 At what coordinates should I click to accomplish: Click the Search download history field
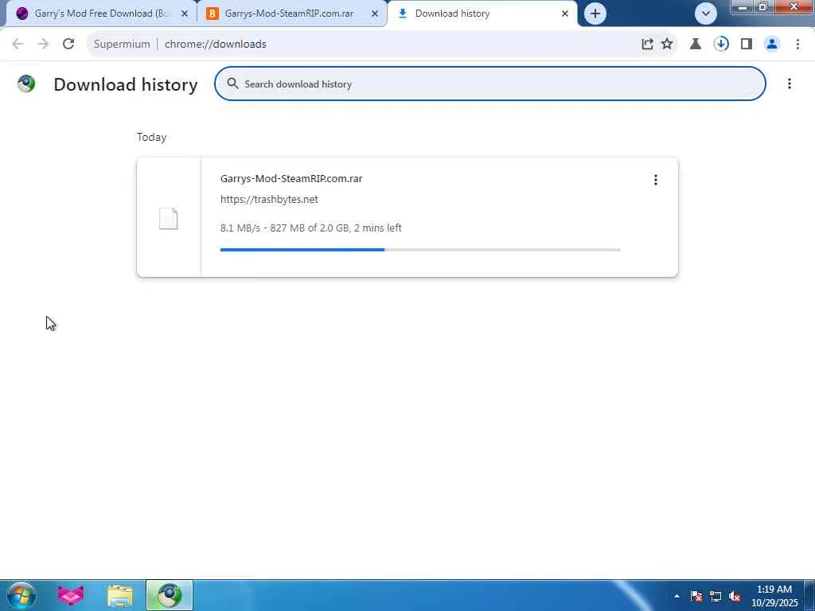tap(490, 84)
